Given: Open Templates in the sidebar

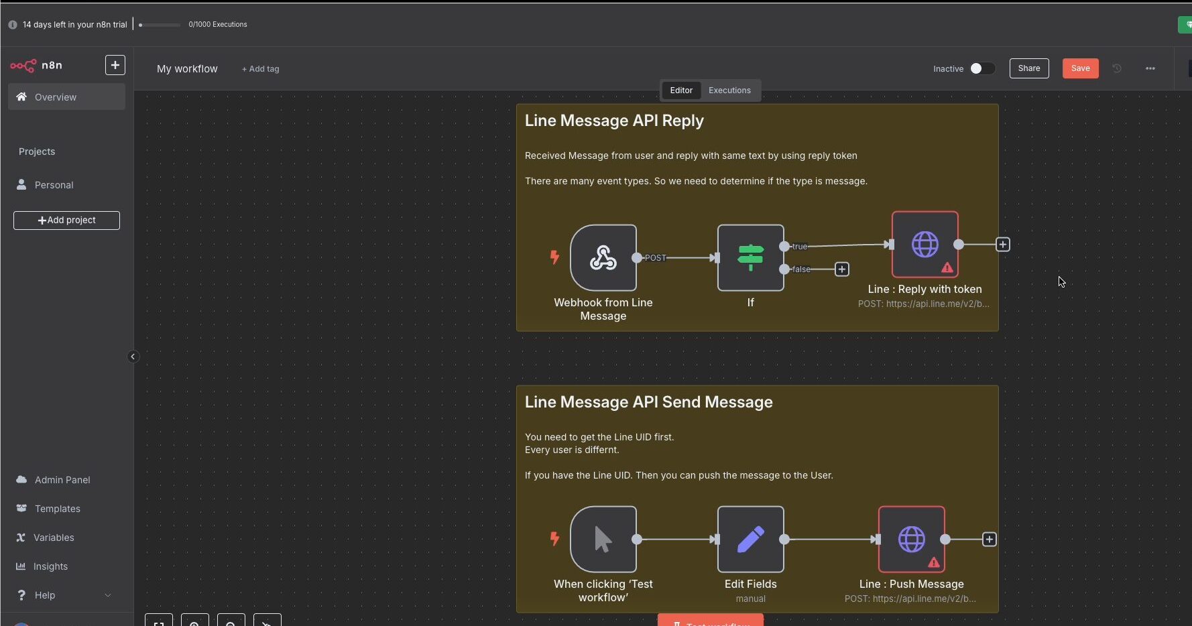Looking at the screenshot, I should click(x=57, y=509).
